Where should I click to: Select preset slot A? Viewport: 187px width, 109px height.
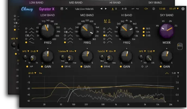113,9
